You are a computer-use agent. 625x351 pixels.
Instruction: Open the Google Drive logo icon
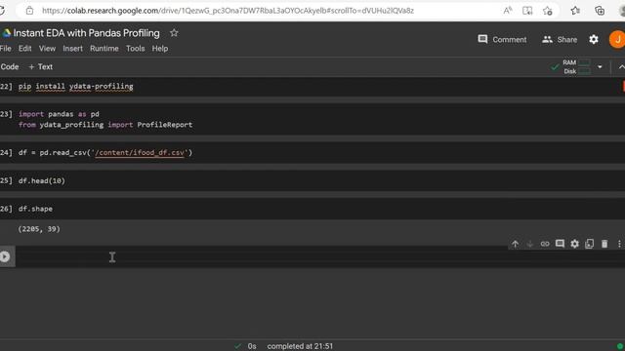[x=6, y=33]
